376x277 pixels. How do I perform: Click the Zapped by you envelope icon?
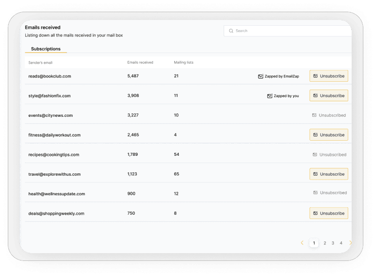[x=270, y=96]
